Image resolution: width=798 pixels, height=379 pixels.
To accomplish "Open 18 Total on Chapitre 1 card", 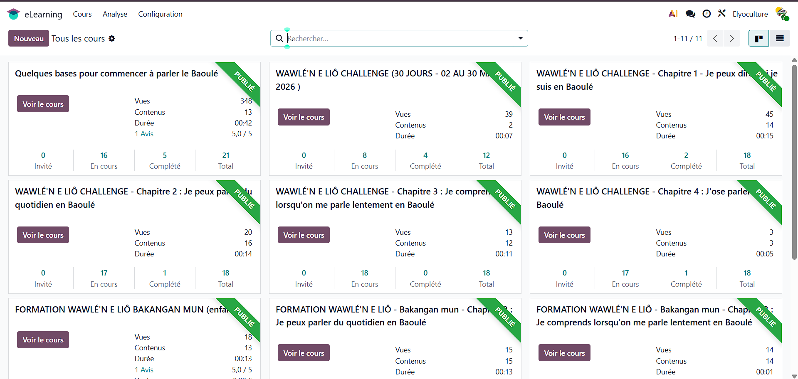I will click(747, 160).
